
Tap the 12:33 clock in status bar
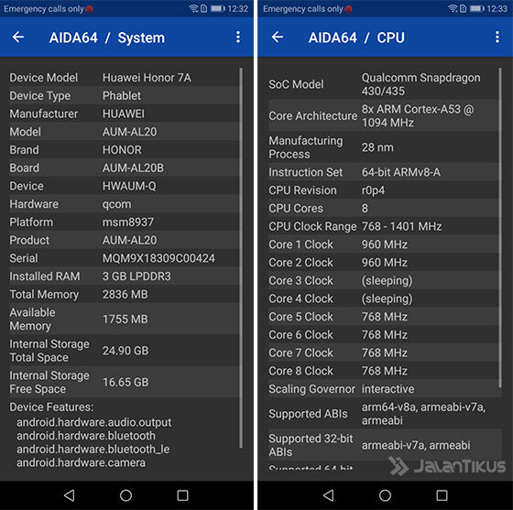pos(497,9)
